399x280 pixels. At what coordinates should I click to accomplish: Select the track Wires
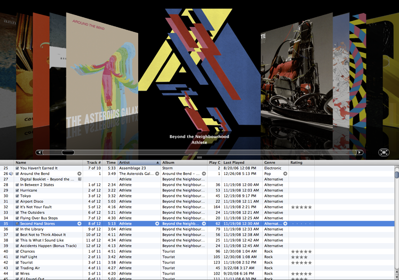click(24, 274)
